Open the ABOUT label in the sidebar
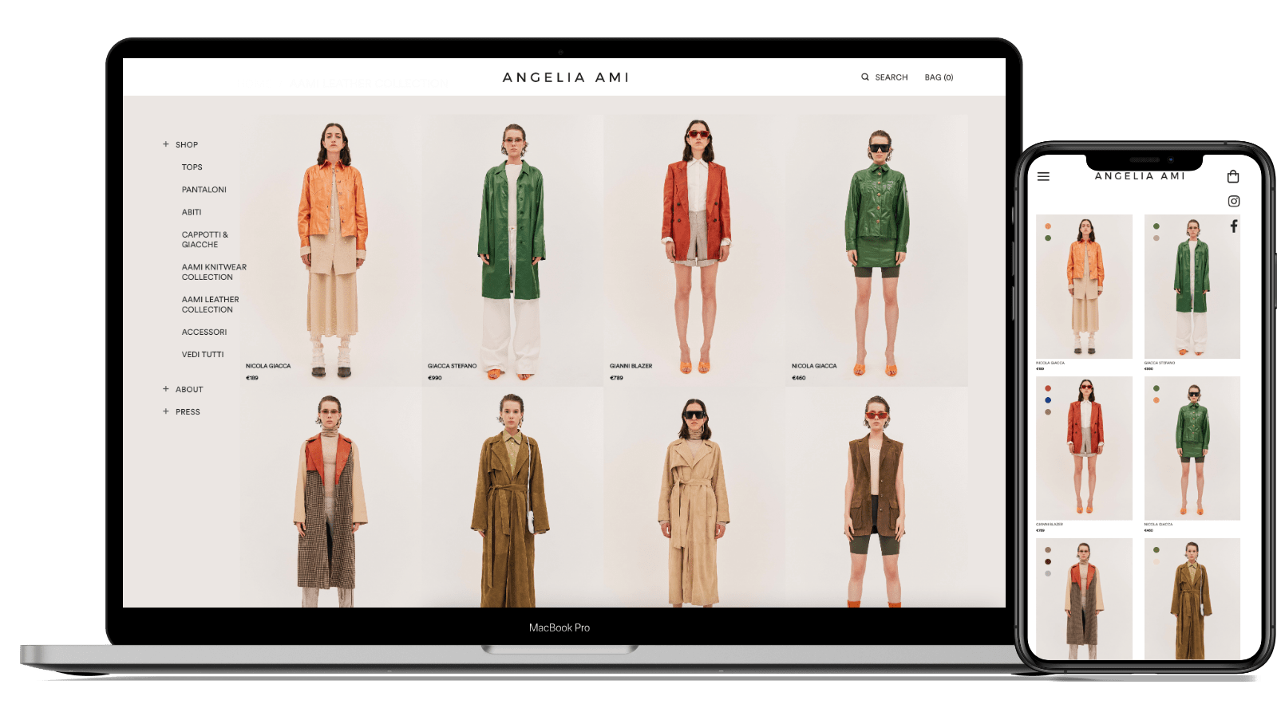This screenshot has height=708, width=1277. click(189, 390)
